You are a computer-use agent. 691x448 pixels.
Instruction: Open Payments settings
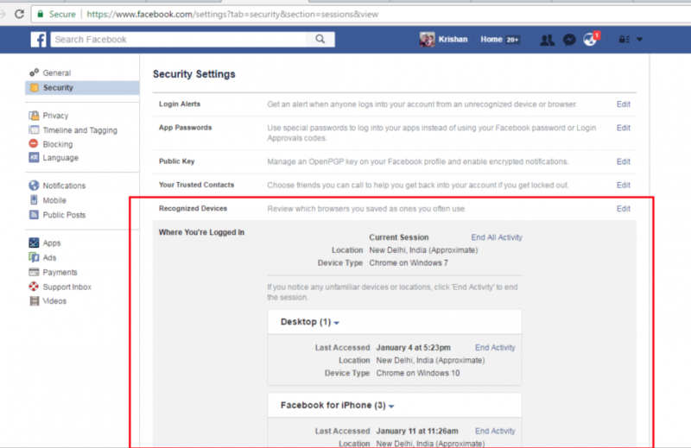[60, 272]
